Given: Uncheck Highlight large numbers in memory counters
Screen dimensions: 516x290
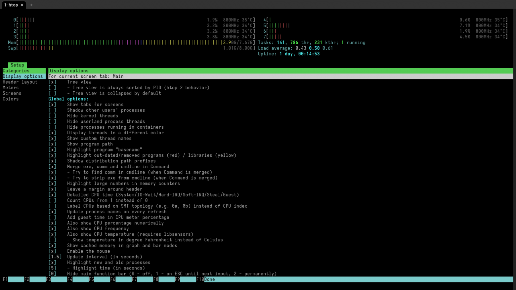Looking at the screenshot, I should coord(52,183).
